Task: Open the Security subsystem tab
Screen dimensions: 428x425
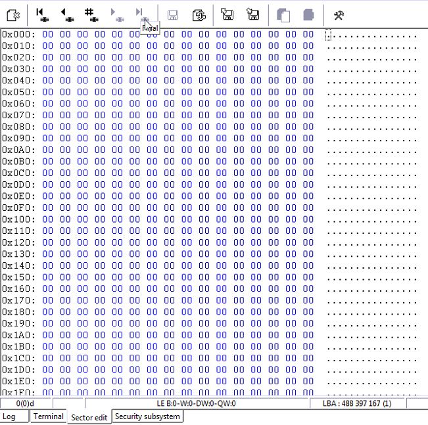Action: tap(147, 416)
